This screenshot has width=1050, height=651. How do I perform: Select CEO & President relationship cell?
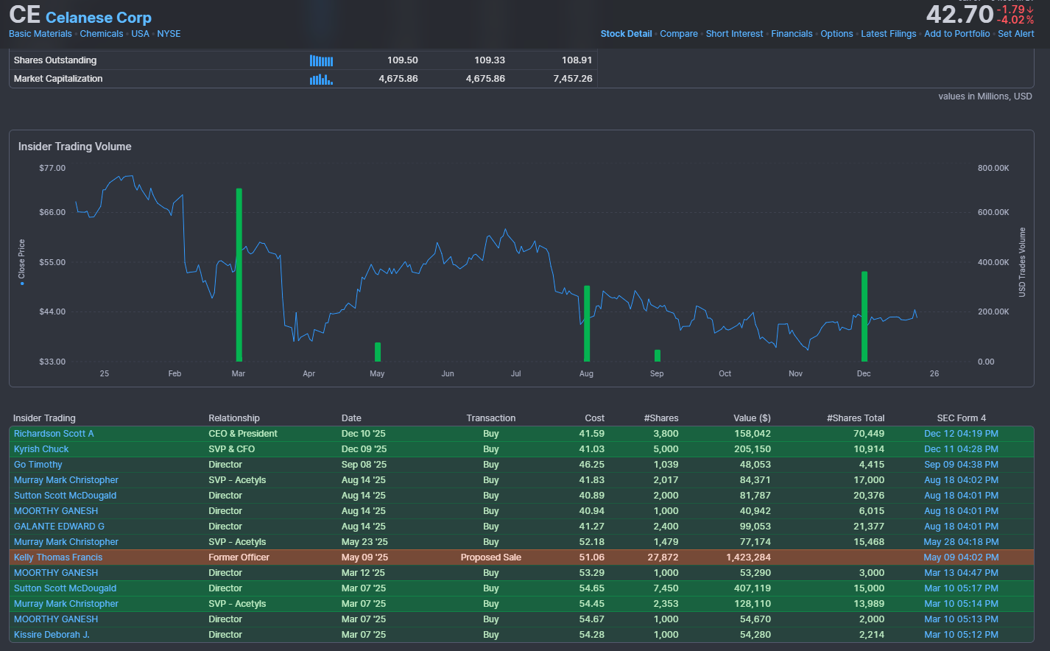pos(243,434)
